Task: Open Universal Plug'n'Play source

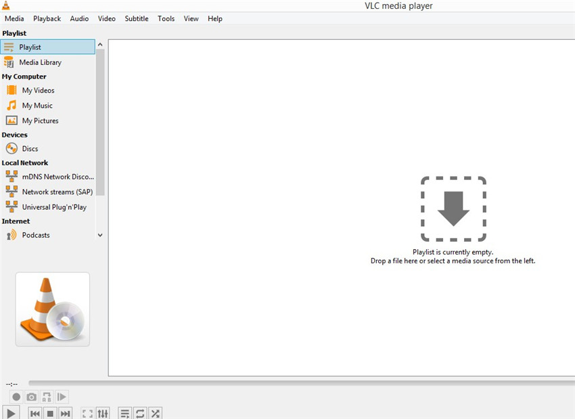Action: (x=47, y=207)
